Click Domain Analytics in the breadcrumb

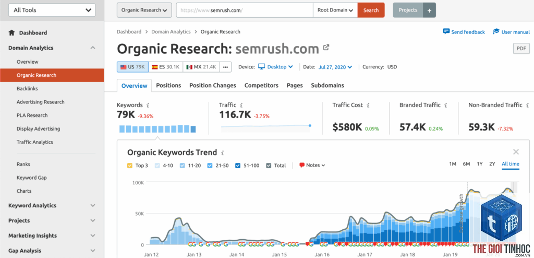171,32
